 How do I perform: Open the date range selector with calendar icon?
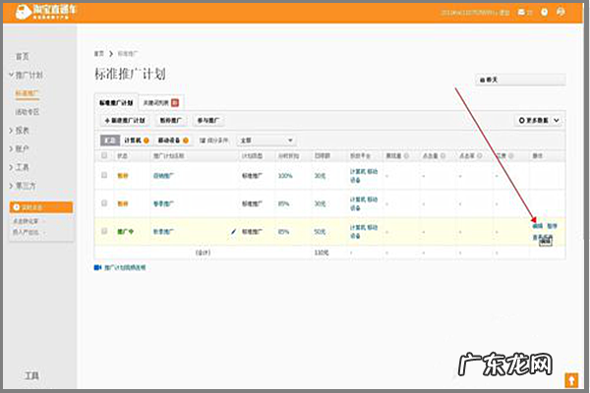click(x=521, y=80)
